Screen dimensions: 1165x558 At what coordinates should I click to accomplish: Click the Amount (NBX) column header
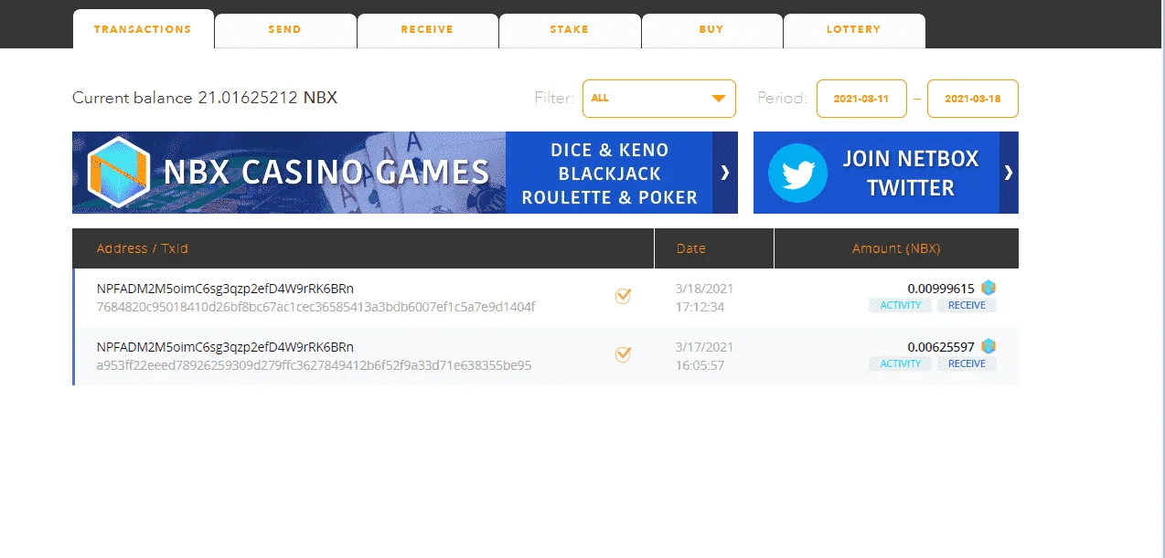pos(896,248)
